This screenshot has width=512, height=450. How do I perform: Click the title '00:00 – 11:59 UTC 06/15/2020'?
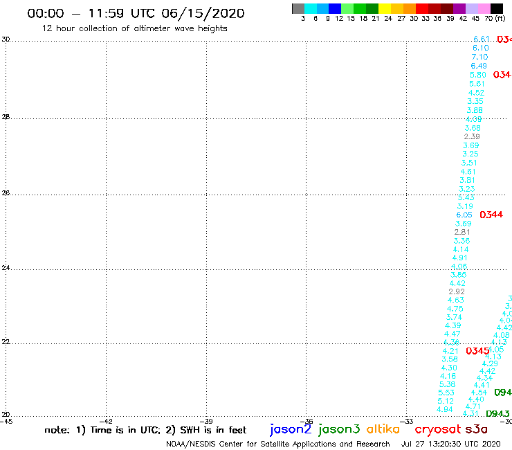point(136,13)
